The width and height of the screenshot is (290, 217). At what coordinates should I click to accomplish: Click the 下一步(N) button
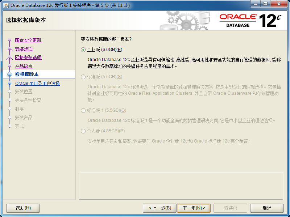pos(194,208)
